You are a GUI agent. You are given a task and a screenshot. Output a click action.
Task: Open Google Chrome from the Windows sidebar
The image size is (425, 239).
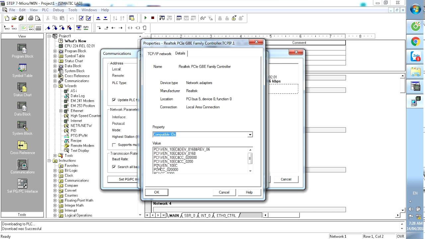pos(415,41)
